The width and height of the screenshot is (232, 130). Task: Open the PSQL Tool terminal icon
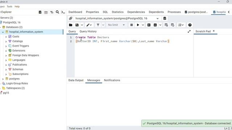point(63,12)
